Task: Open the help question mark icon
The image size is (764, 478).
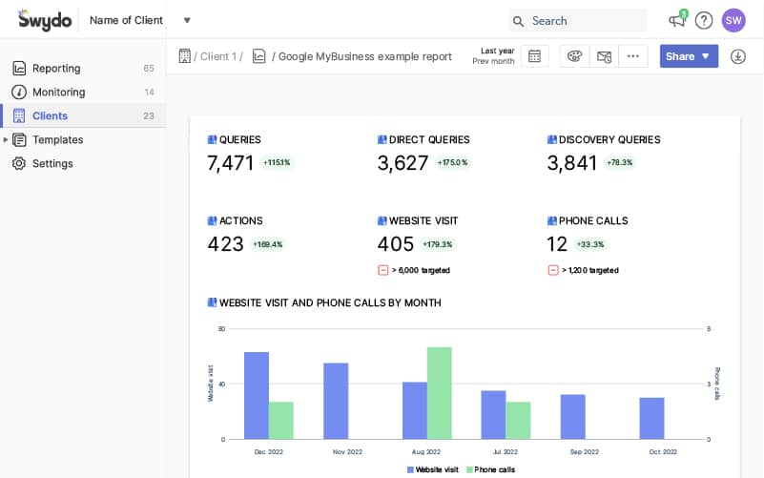Action: 704,20
